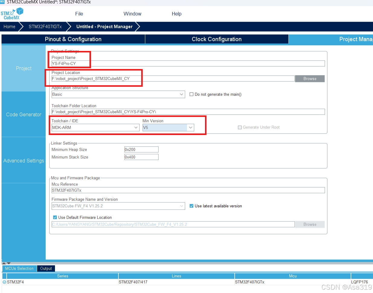The width and height of the screenshot is (373, 293).
Task: Select the LQFP176 package cell
Action: pyautogui.click(x=362, y=282)
